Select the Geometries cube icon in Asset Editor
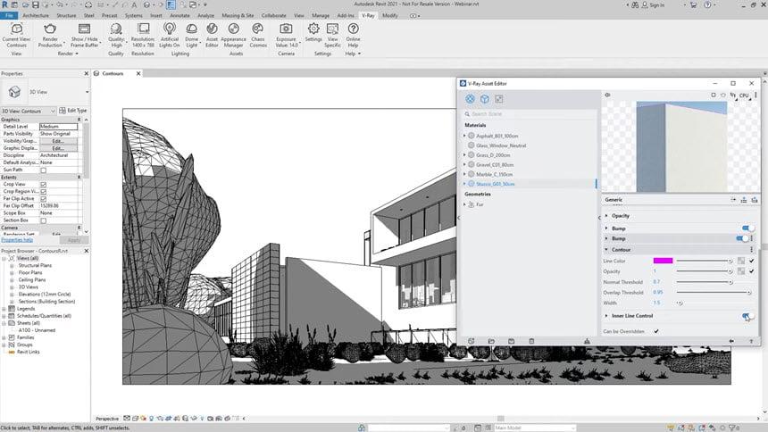This screenshot has height=432, width=768. click(484, 99)
